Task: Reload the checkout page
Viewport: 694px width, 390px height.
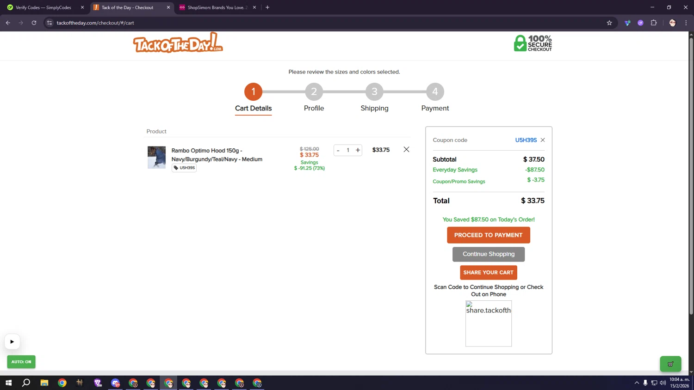Action: [34, 23]
